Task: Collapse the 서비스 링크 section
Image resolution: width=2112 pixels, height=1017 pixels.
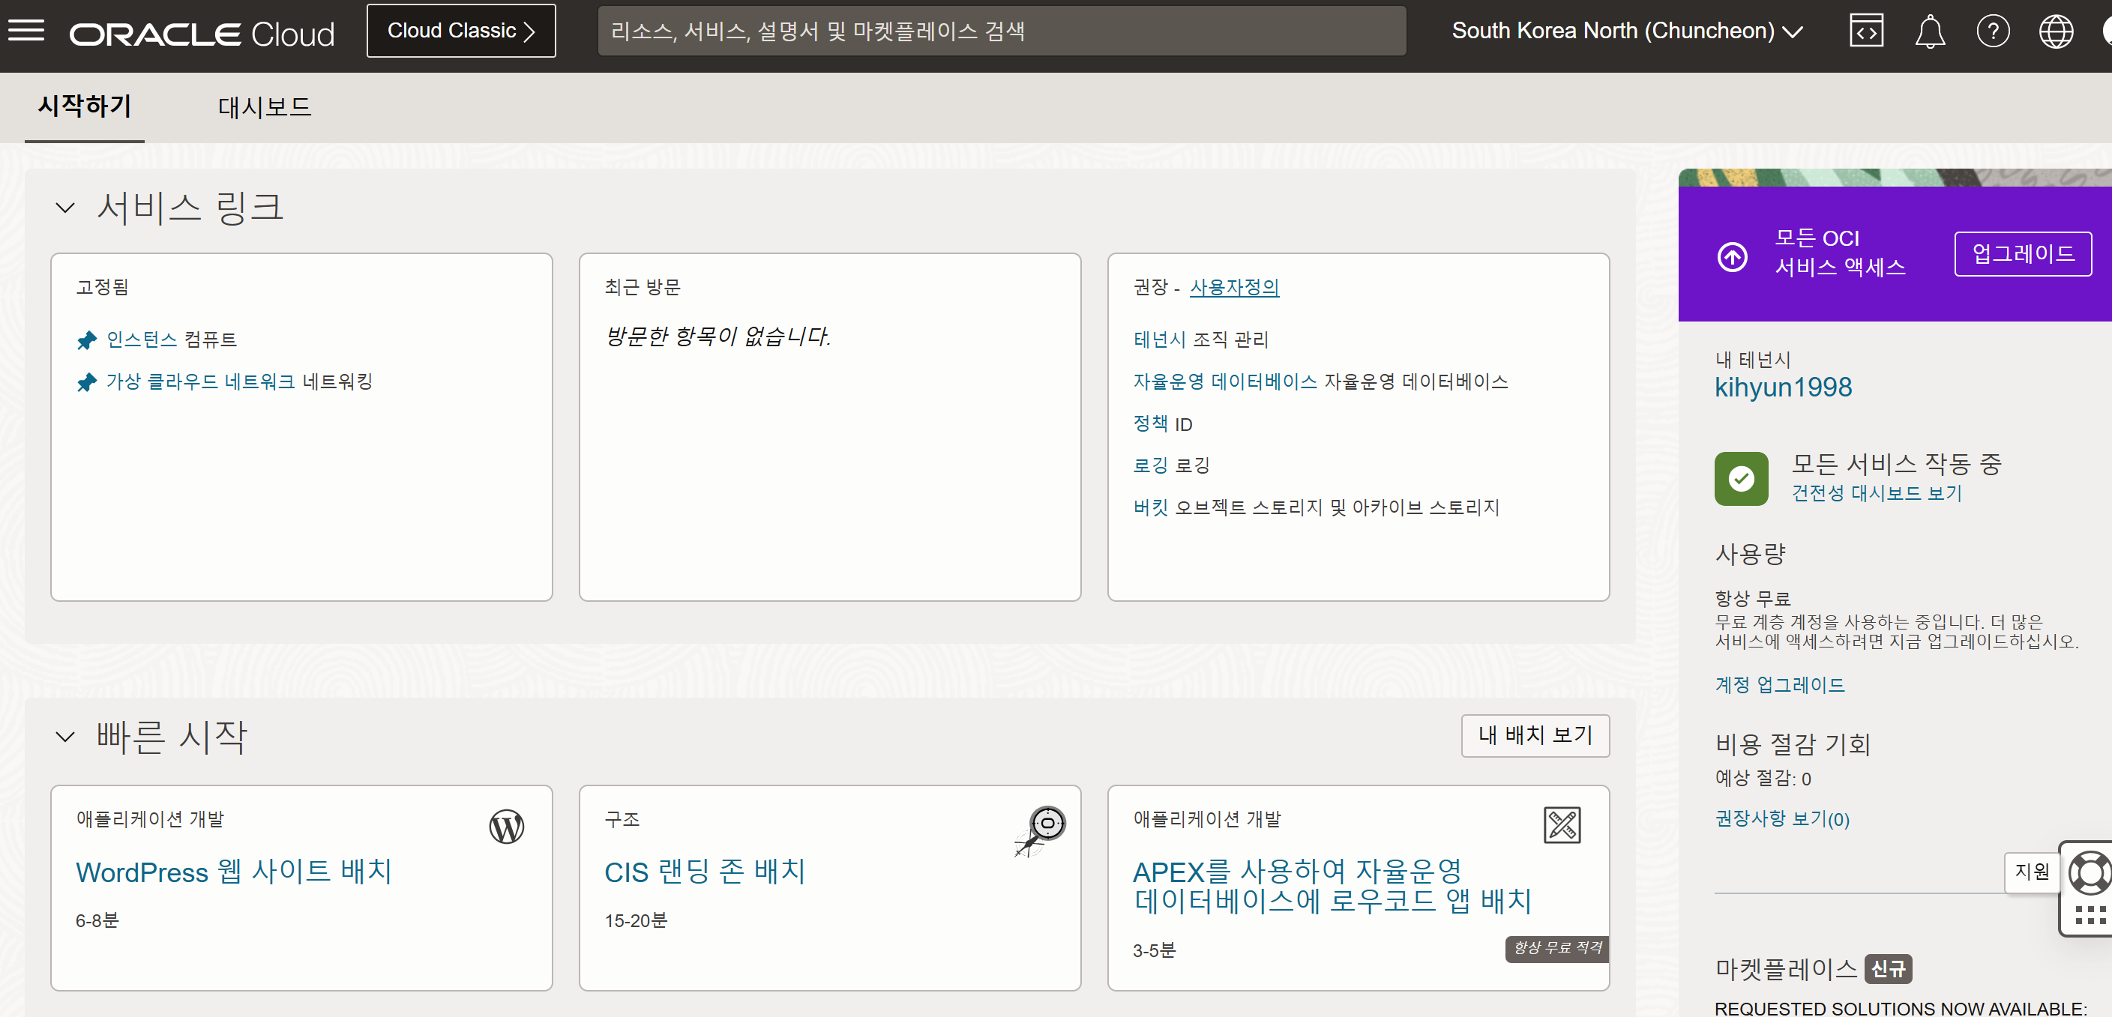Action: (x=65, y=208)
